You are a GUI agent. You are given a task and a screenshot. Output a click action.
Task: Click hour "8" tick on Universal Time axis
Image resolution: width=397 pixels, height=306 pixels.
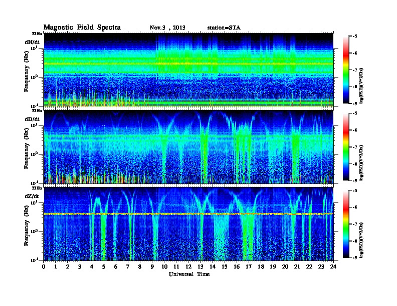(140, 267)
